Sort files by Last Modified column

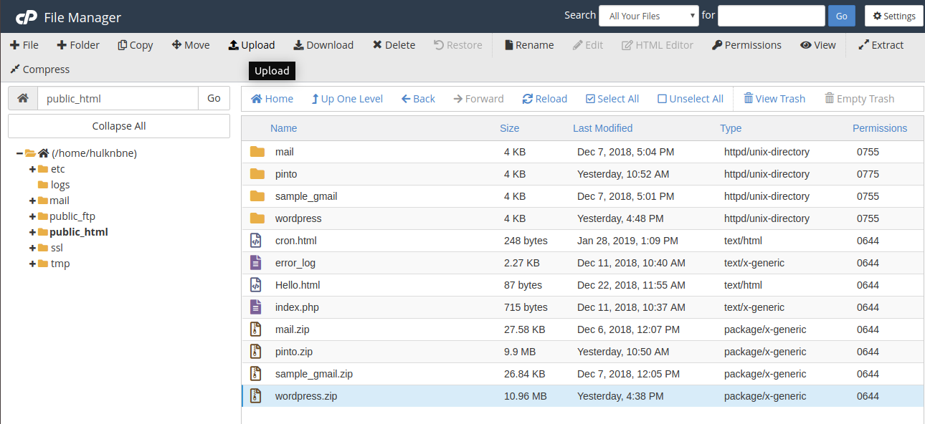coord(602,128)
